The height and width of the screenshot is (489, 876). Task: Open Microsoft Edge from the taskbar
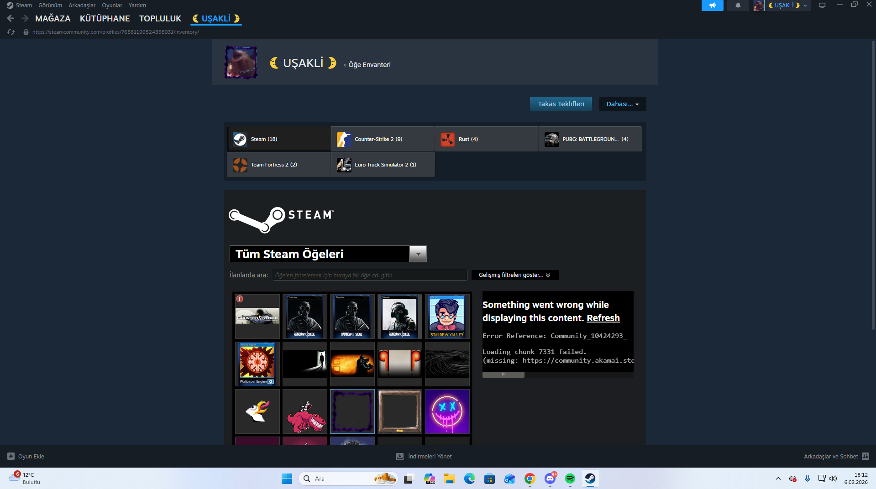coord(469,479)
